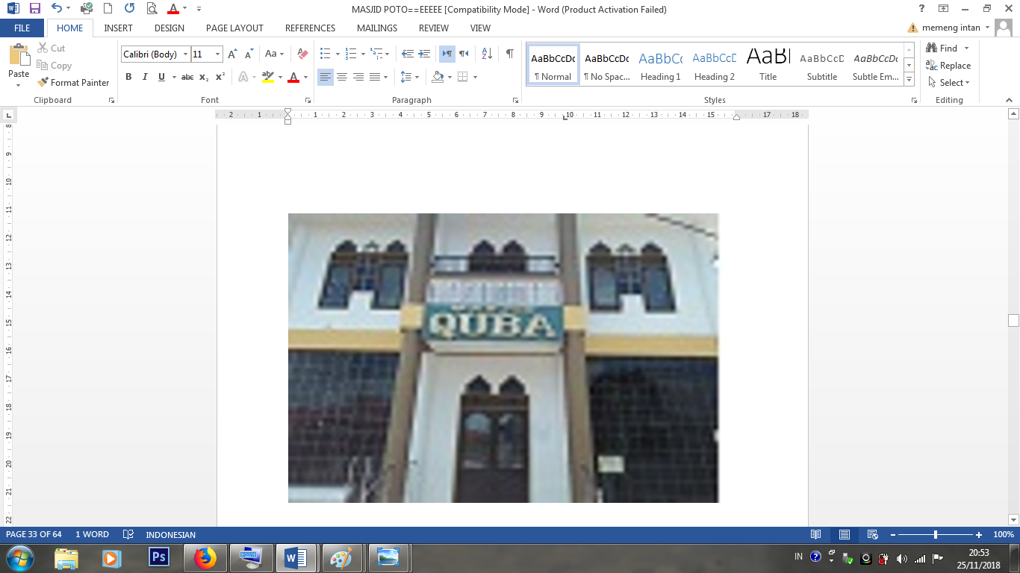Screen dimensions: 1020x573
Task: Click the INDONESIAN language indicator
Action: point(171,535)
